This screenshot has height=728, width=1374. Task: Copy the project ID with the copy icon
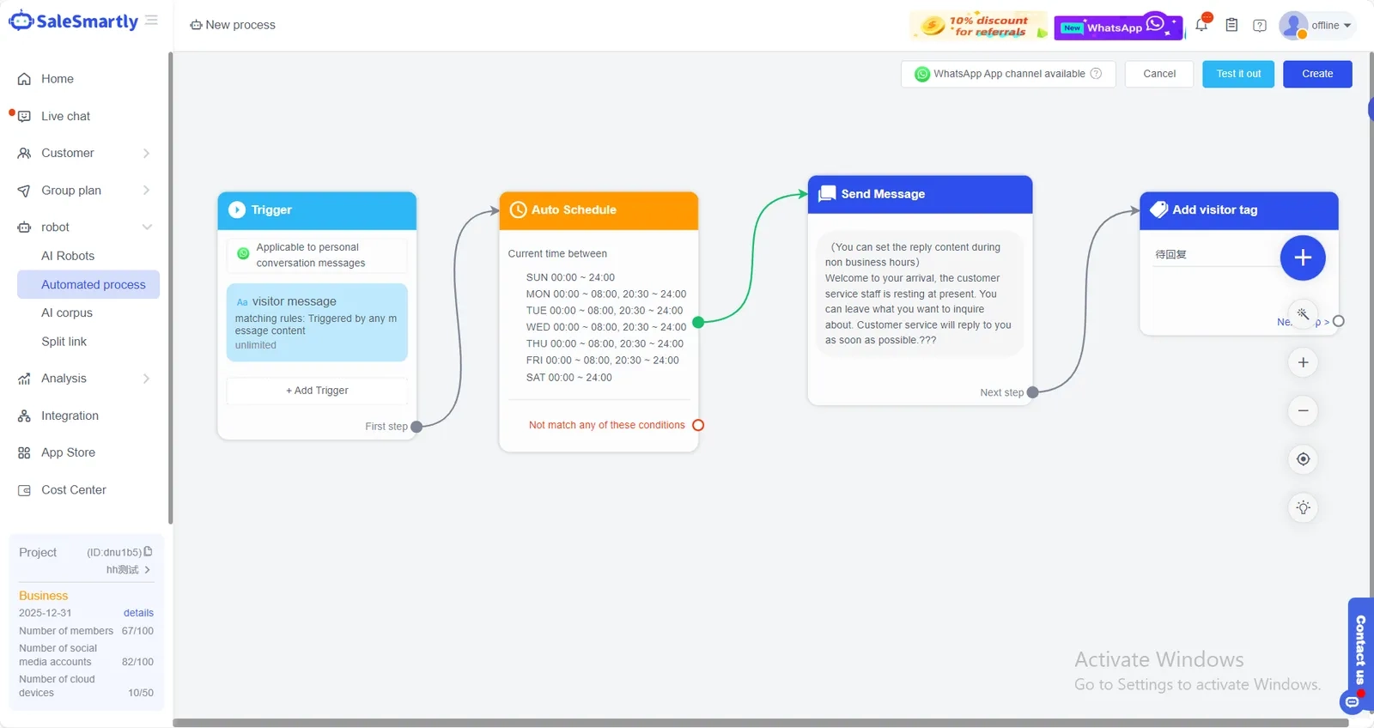click(148, 551)
